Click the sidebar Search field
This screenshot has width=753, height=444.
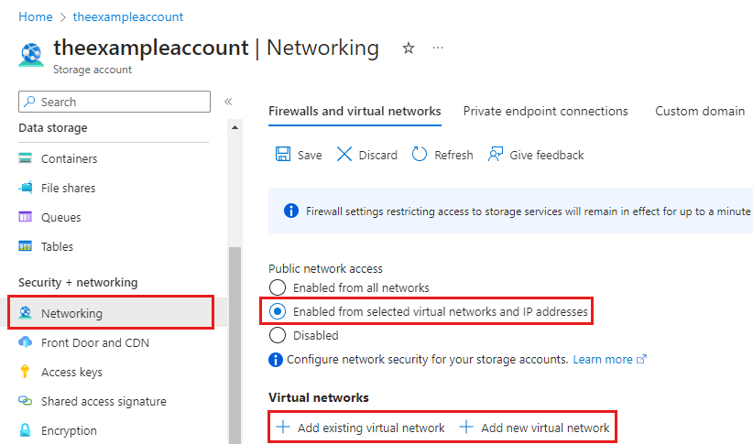click(115, 102)
